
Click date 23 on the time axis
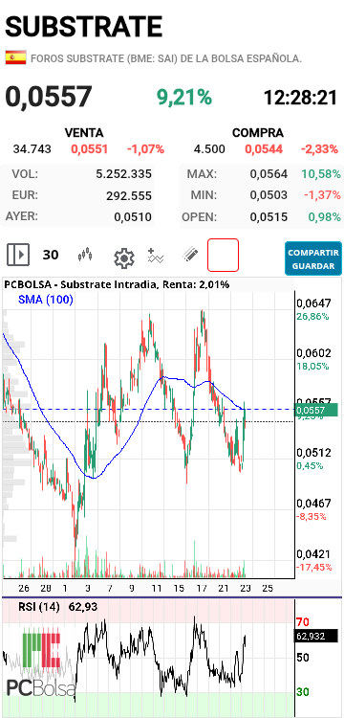(246, 588)
